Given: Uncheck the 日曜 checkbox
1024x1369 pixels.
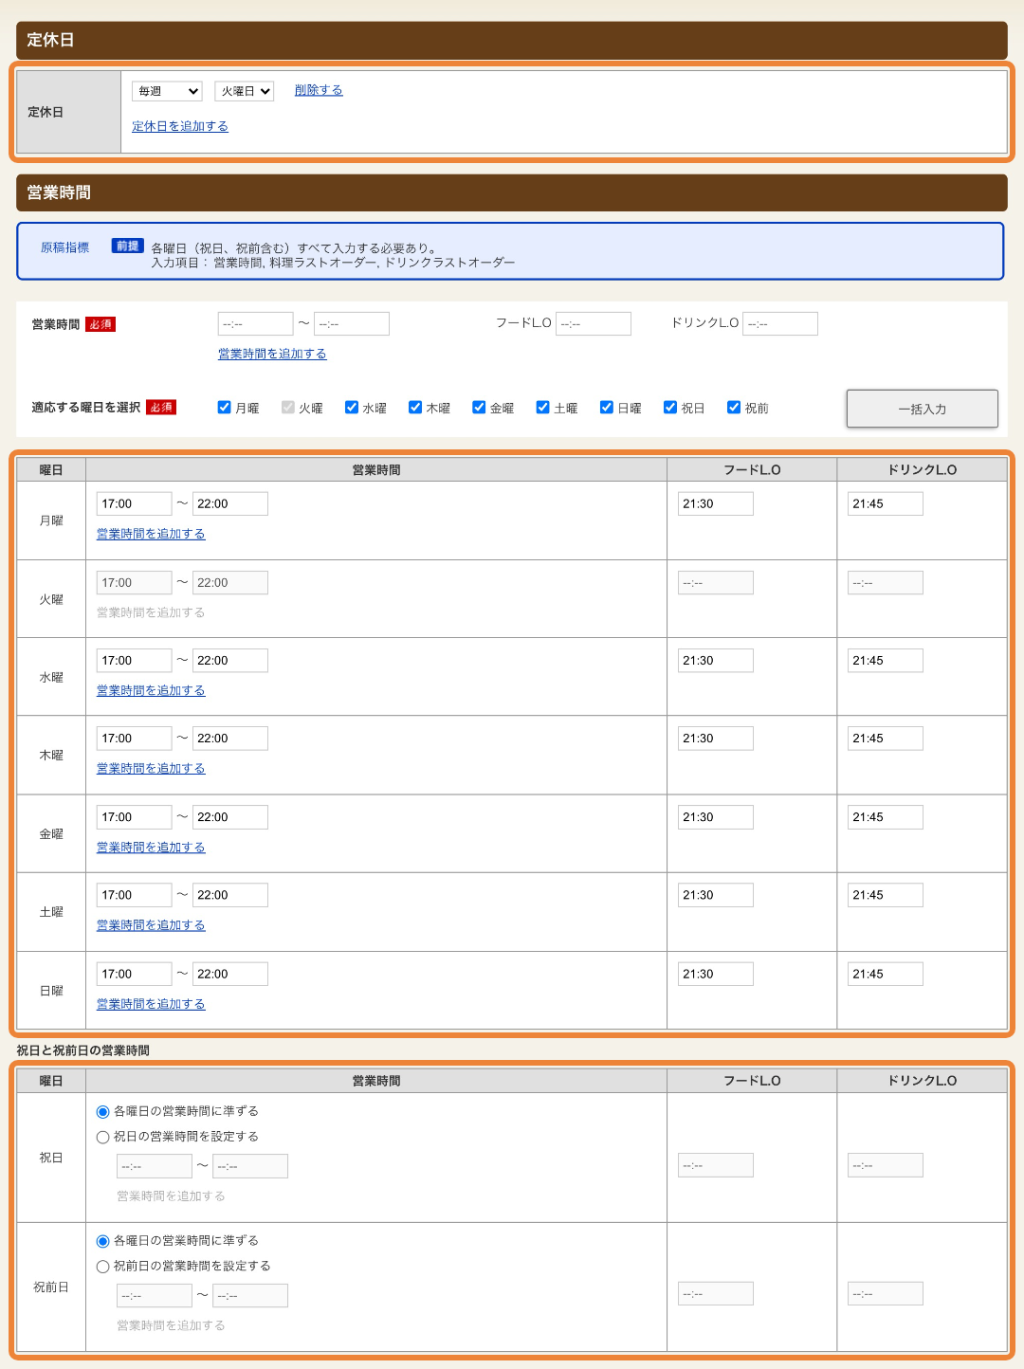Looking at the screenshot, I should [x=606, y=407].
